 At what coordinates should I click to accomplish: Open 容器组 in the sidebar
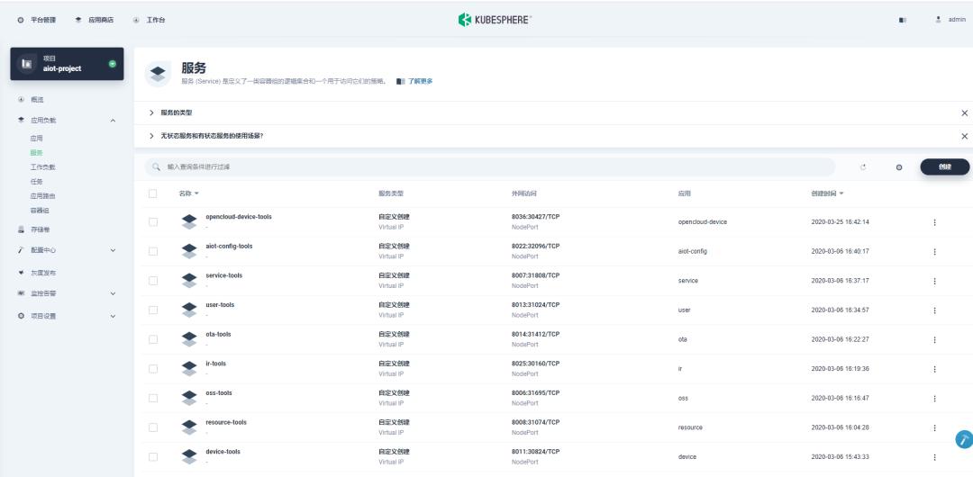point(40,211)
